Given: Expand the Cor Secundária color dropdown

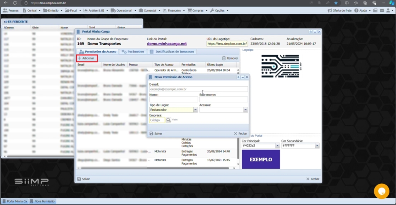Looking at the screenshot, I should click(317, 146).
